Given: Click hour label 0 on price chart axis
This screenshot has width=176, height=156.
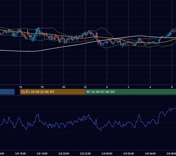Looking at the screenshot, I should (107, 87).
